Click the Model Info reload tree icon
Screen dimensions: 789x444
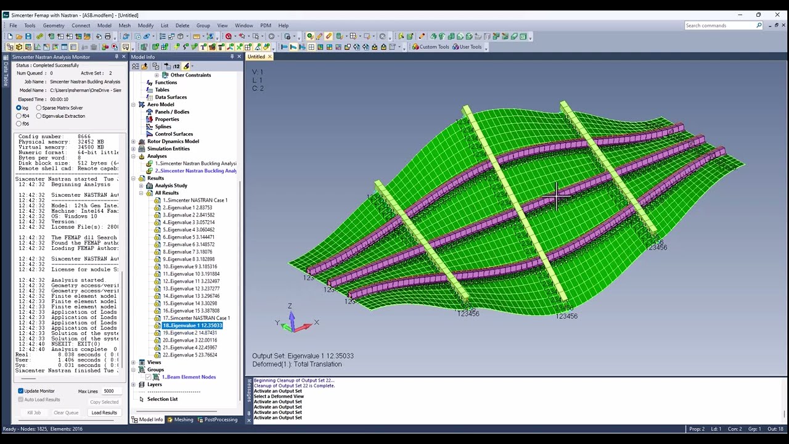click(x=145, y=66)
